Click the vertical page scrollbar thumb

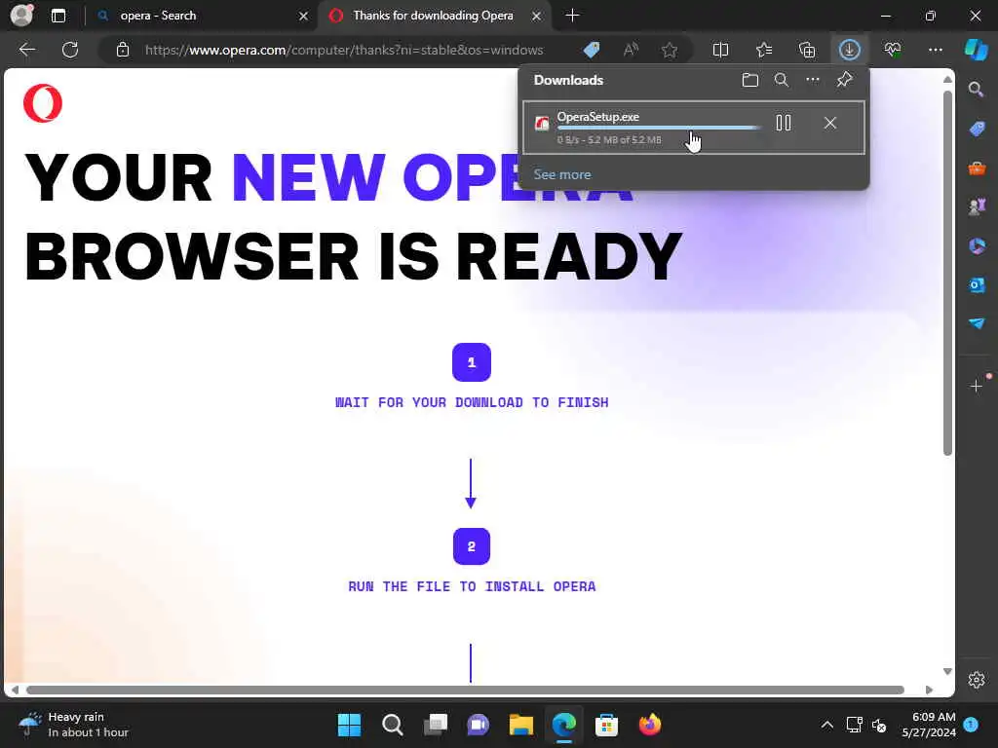947,274
